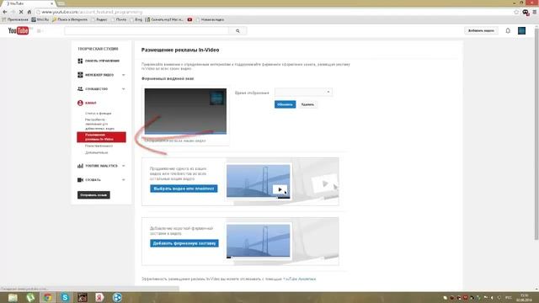Viewport: 539px width, 303px height.
Task: Click the Удалить button
Action: click(x=307, y=104)
